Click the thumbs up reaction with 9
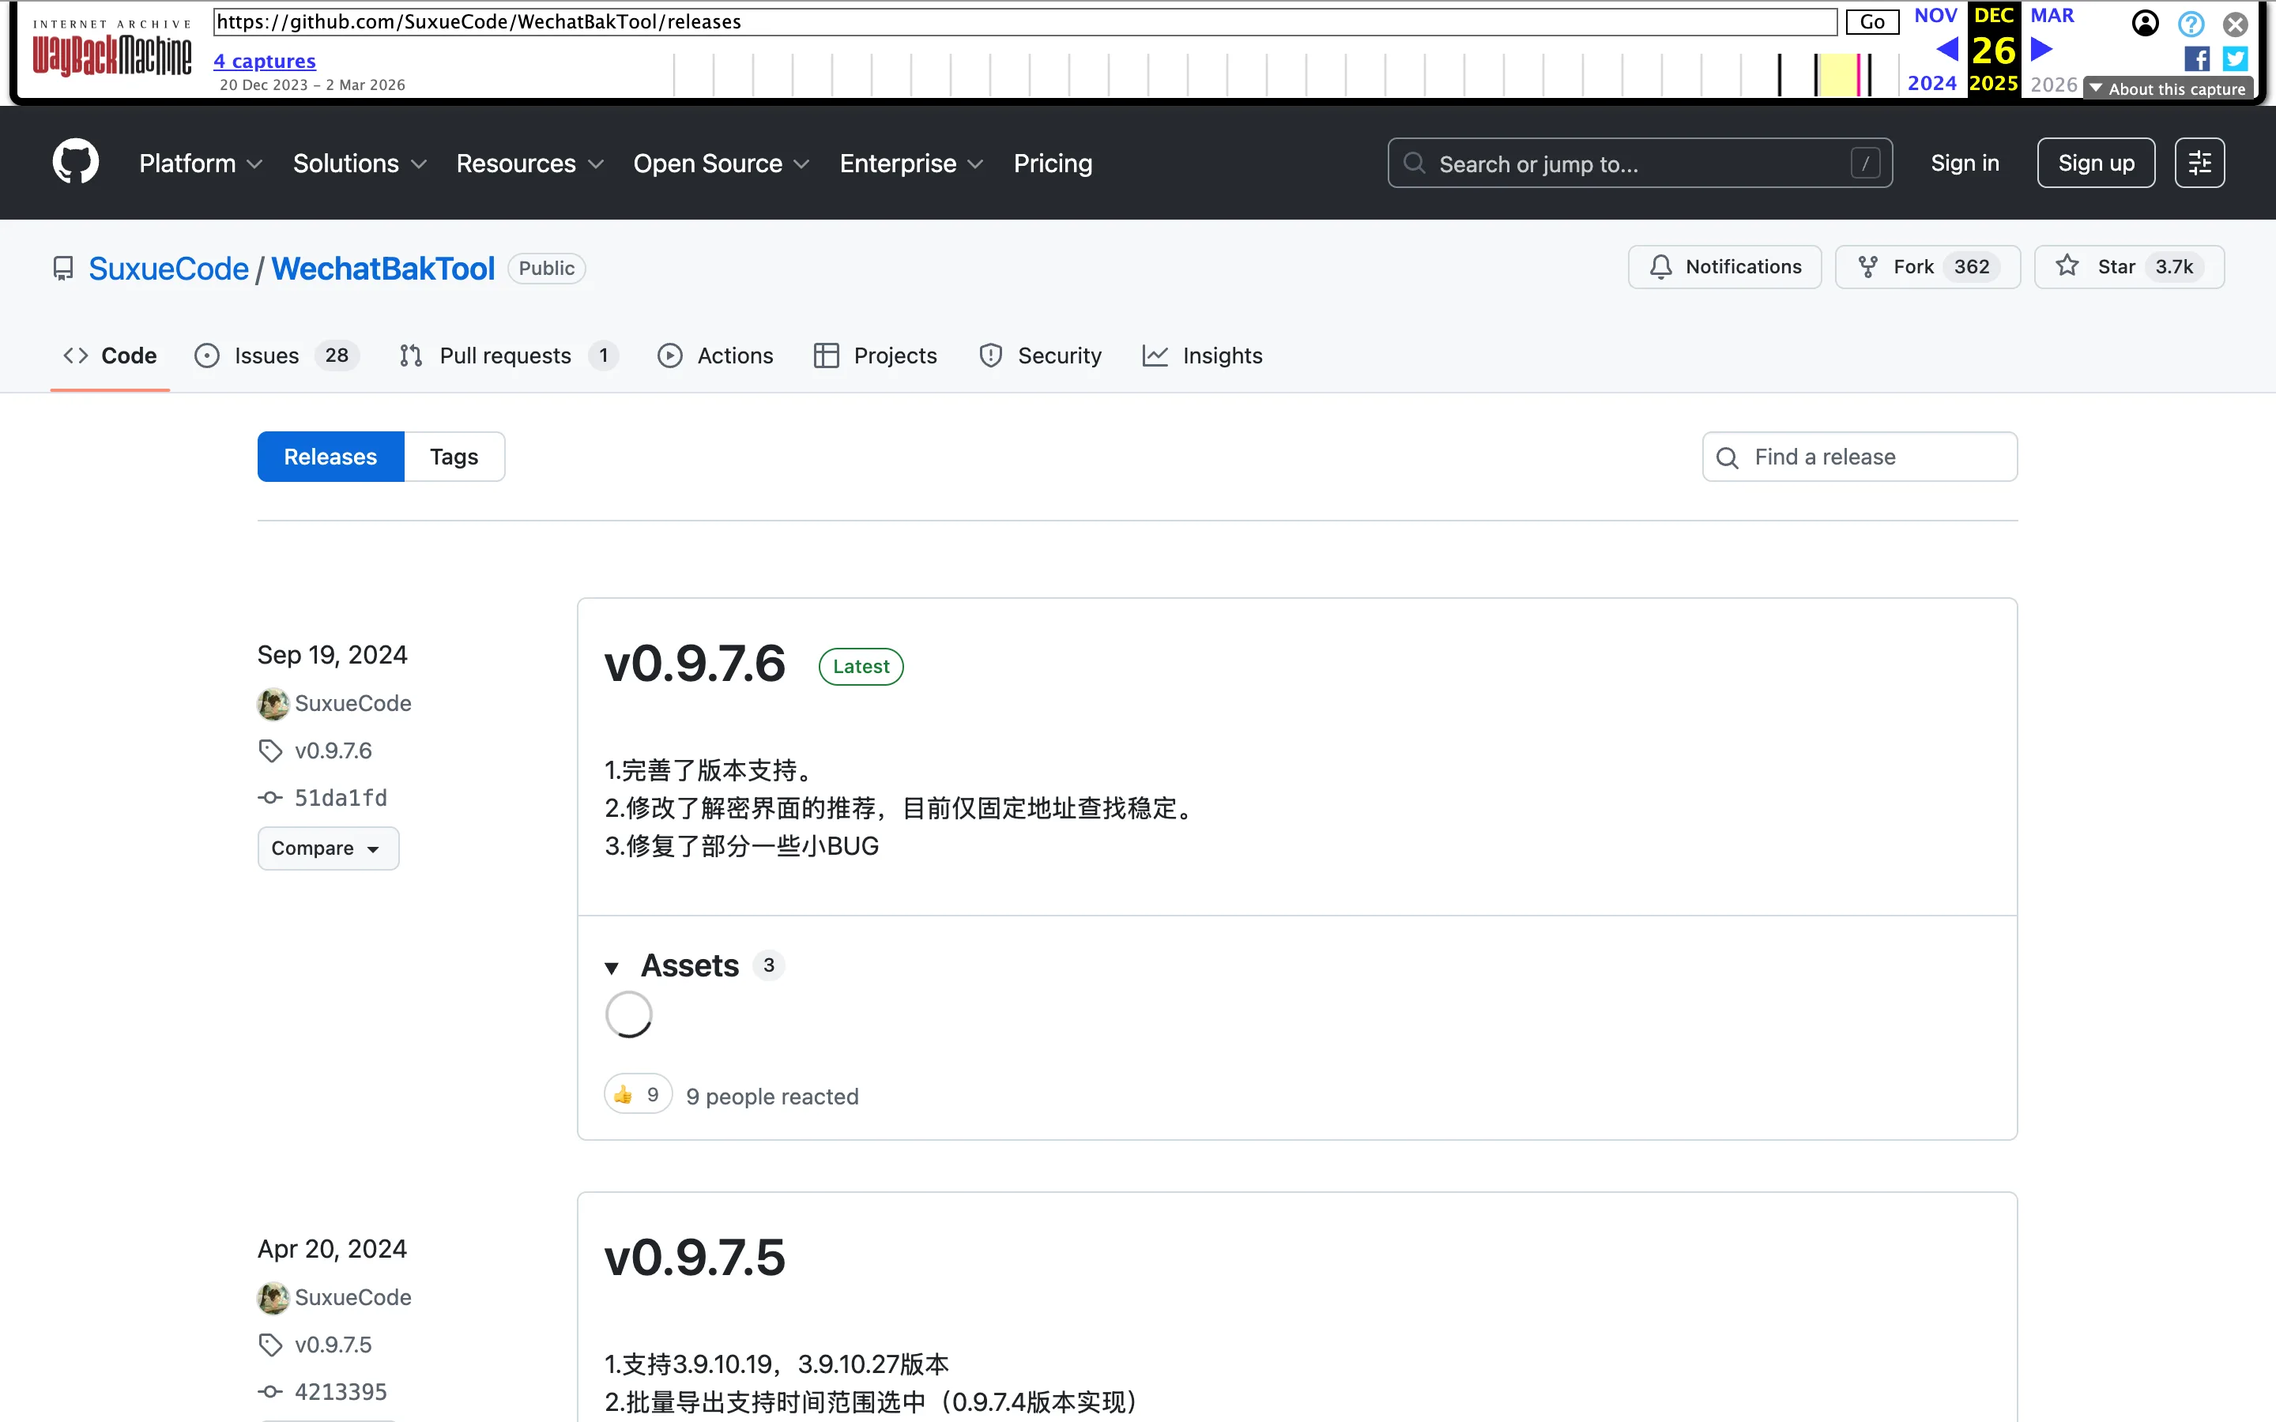2276x1422 pixels. (638, 1095)
